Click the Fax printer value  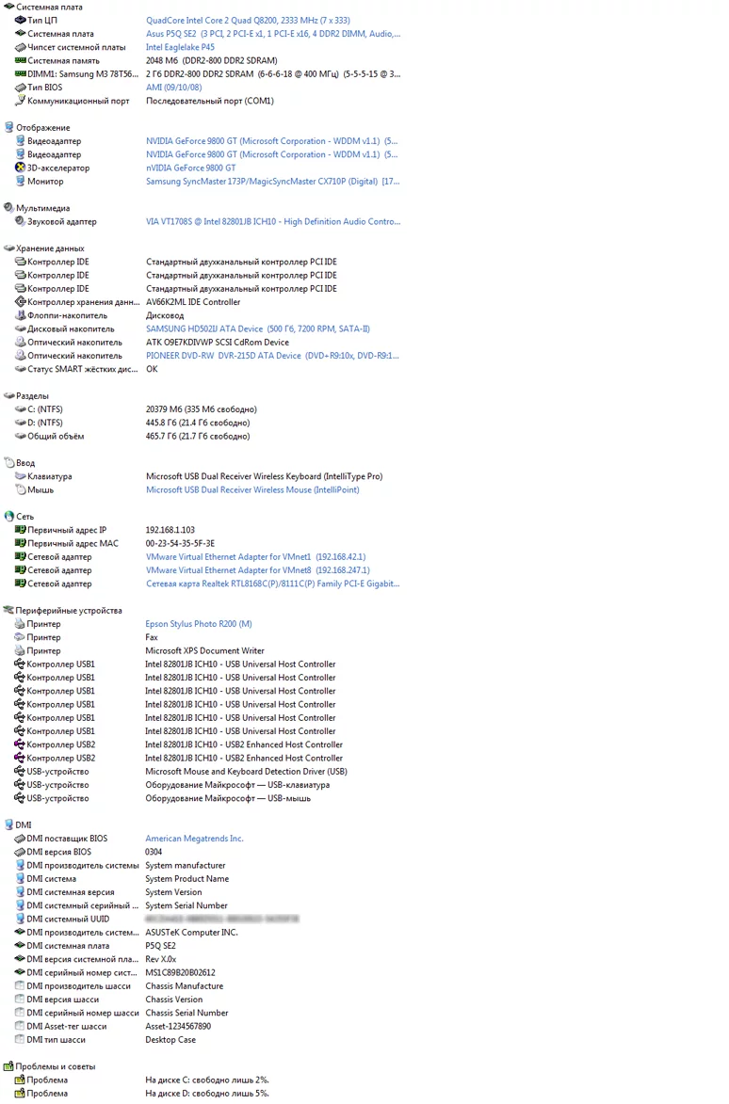click(152, 637)
